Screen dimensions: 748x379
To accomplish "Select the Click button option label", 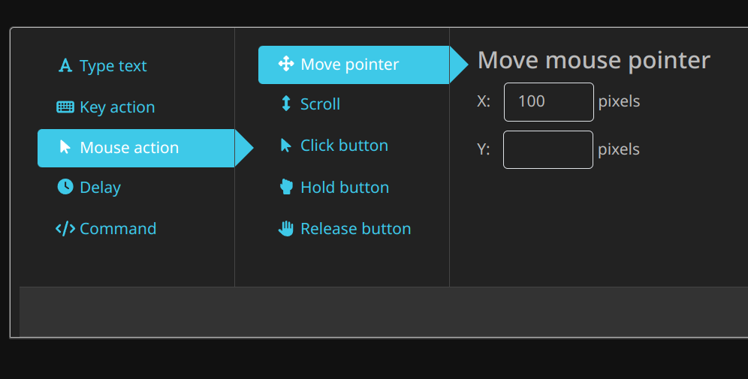I will [344, 146].
